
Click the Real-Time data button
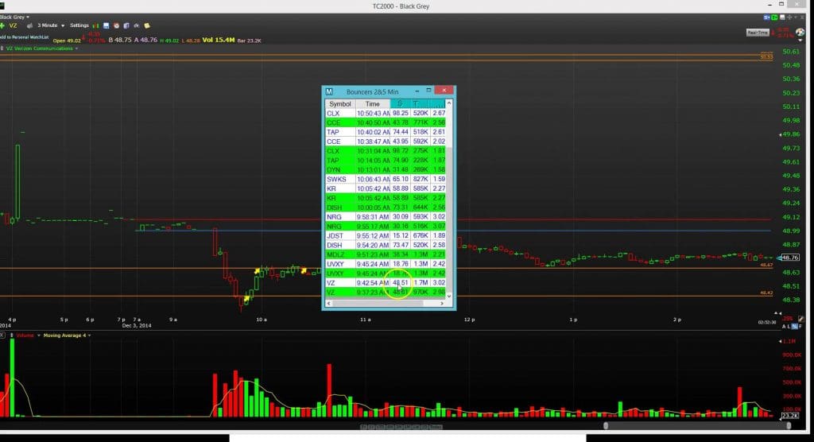coord(758,33)
